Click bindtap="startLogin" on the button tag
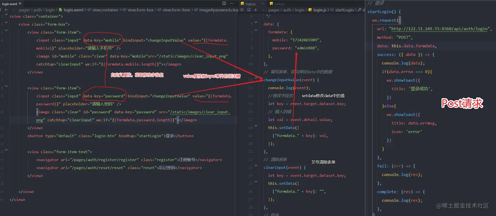This screenshot has height=216, width=496. pos(141,136)
